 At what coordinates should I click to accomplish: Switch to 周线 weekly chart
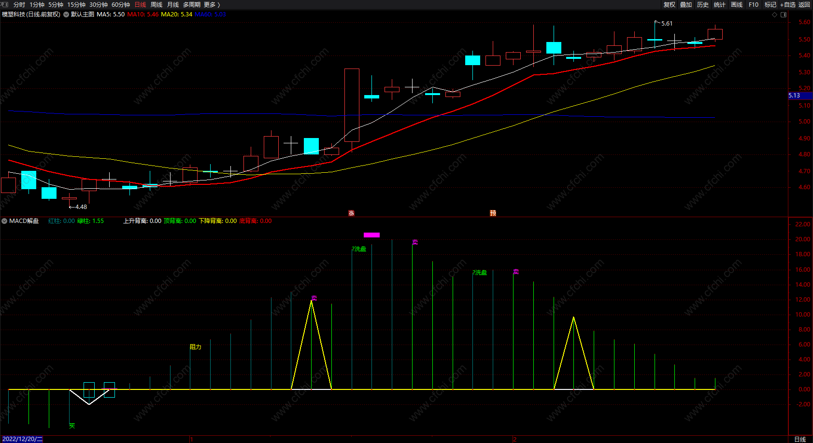[x=157, y=4]
